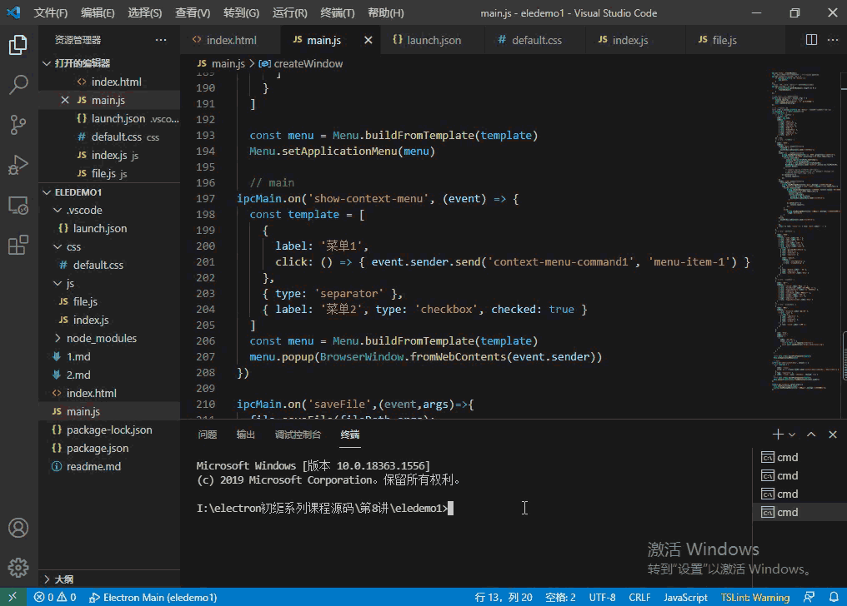847x606 pixels.
Task: Open the terminal launch profile dropdown arrow
Action: click(x=792, y=435)
